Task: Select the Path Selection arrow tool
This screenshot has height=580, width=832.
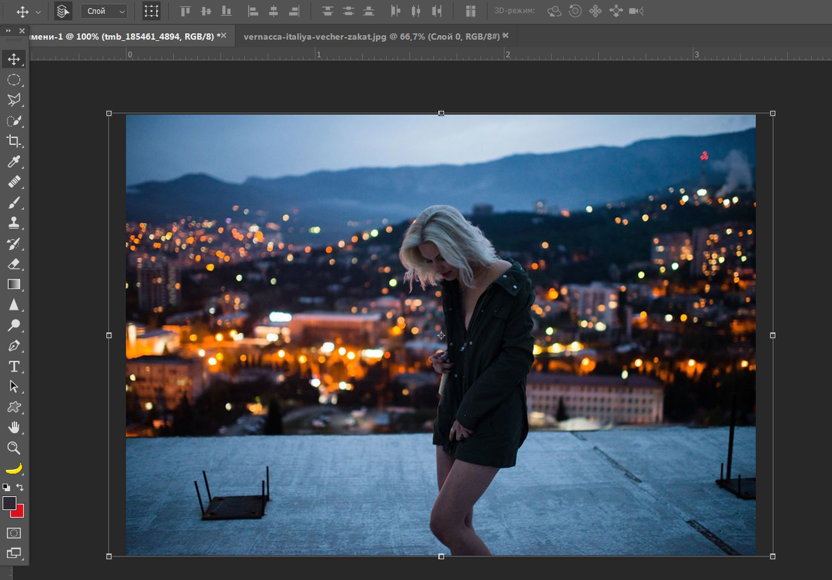Action: (x=14, y=386)
